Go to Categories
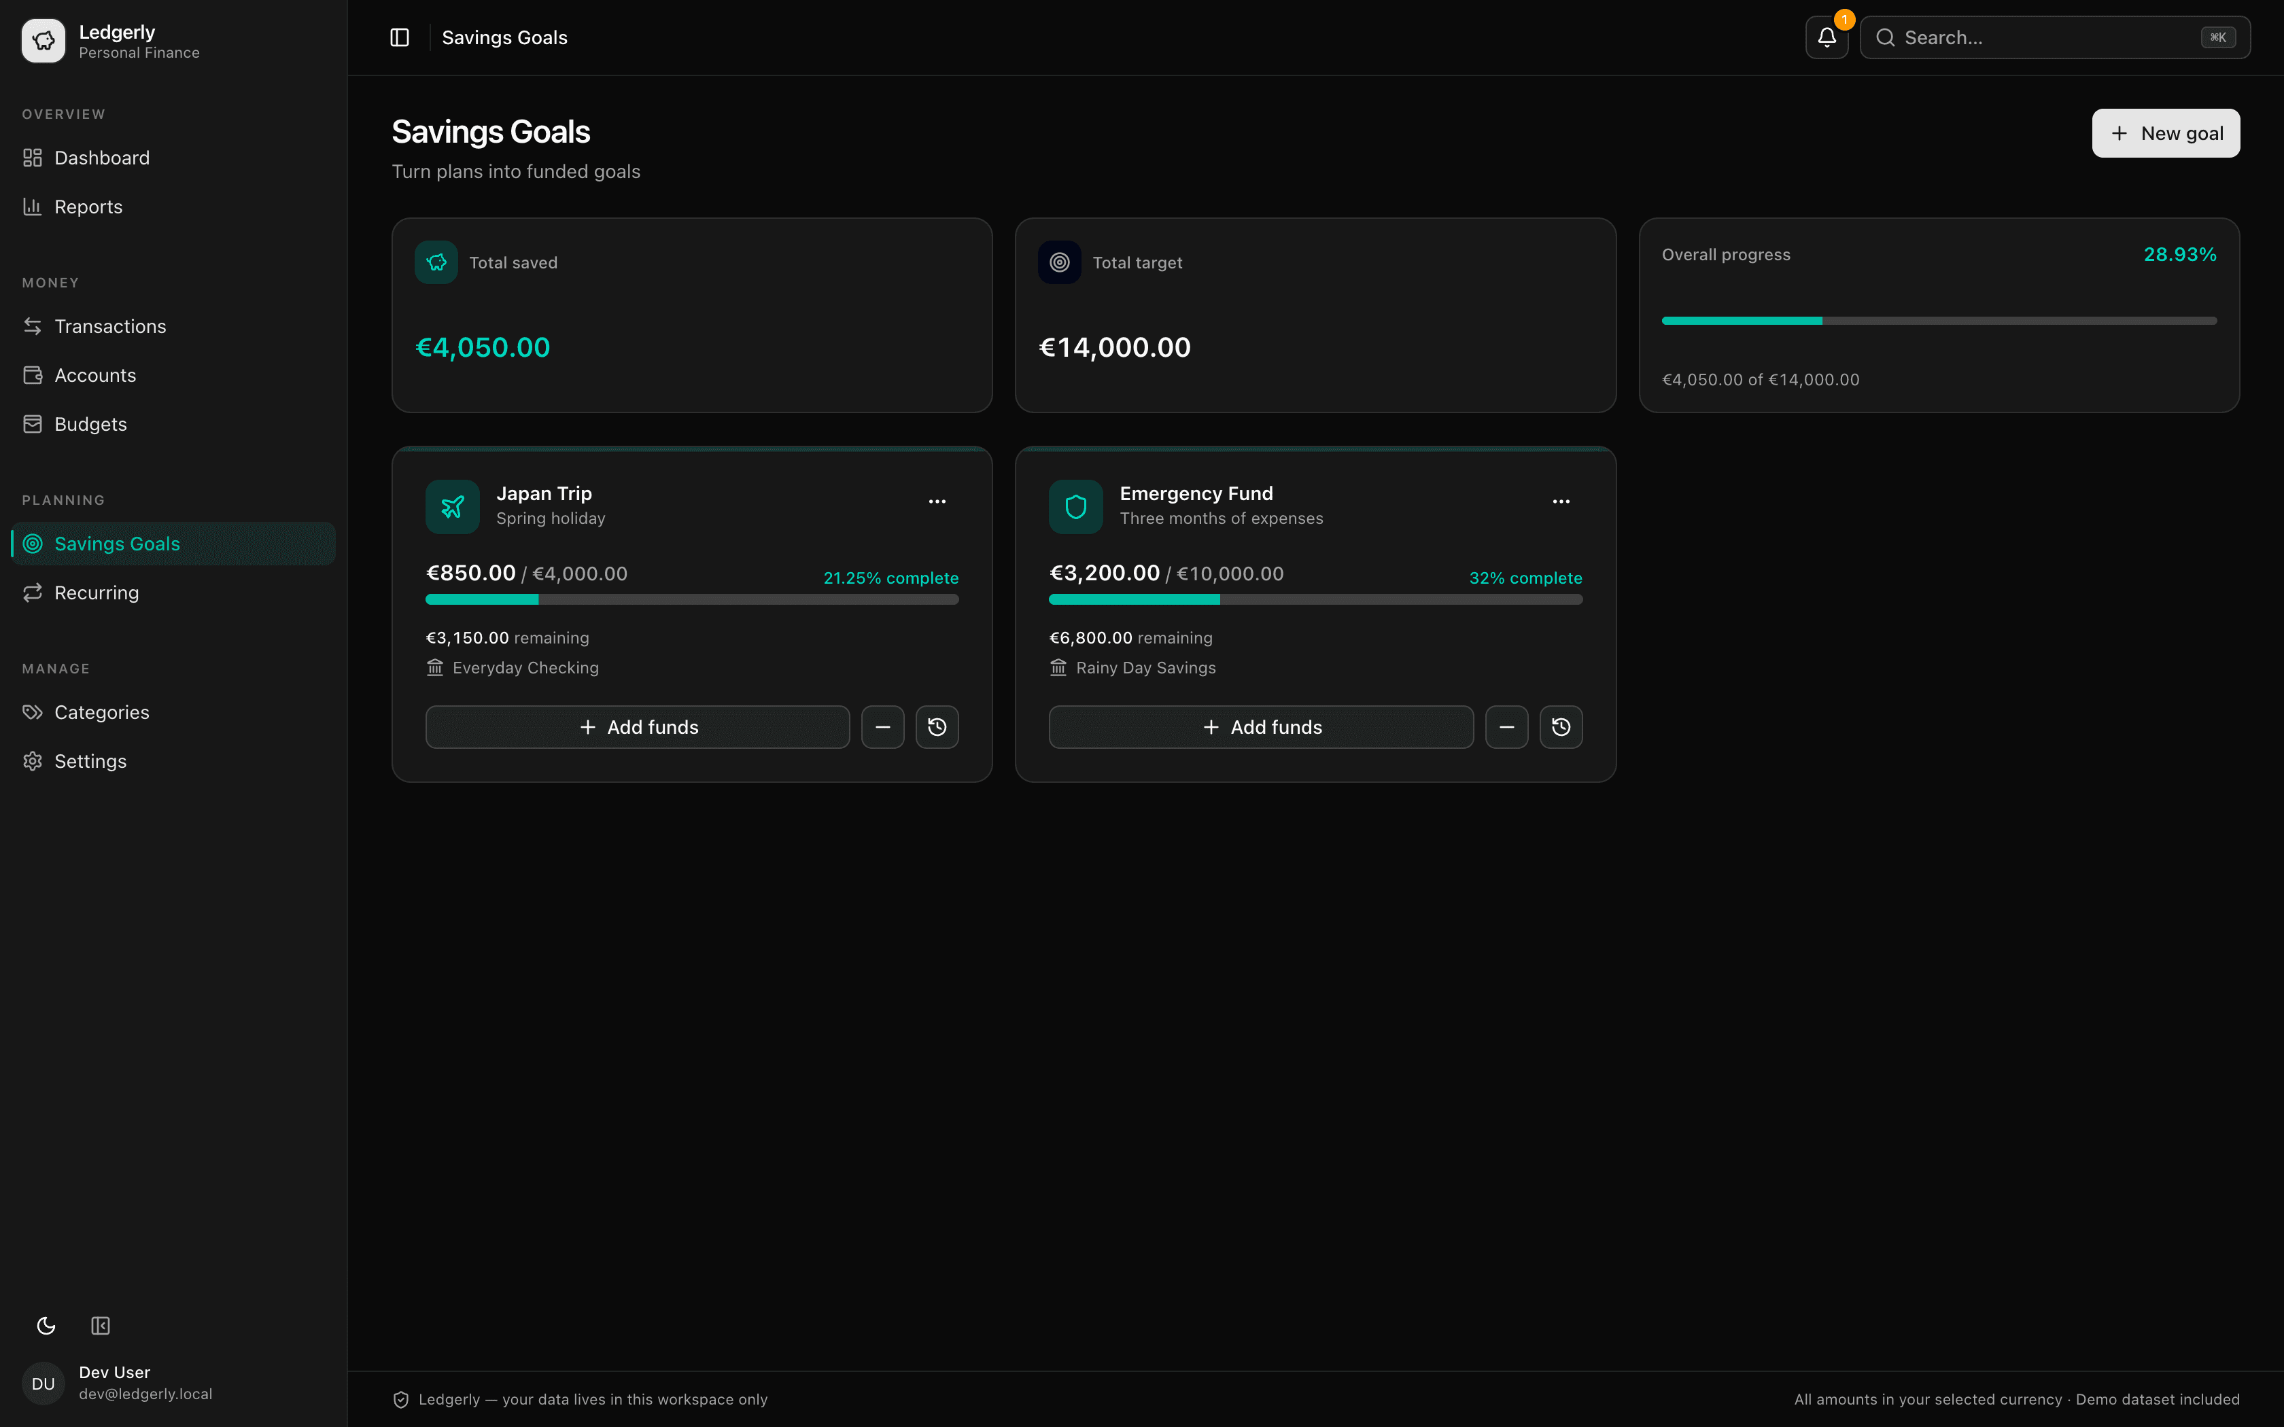 coord(173,713)
